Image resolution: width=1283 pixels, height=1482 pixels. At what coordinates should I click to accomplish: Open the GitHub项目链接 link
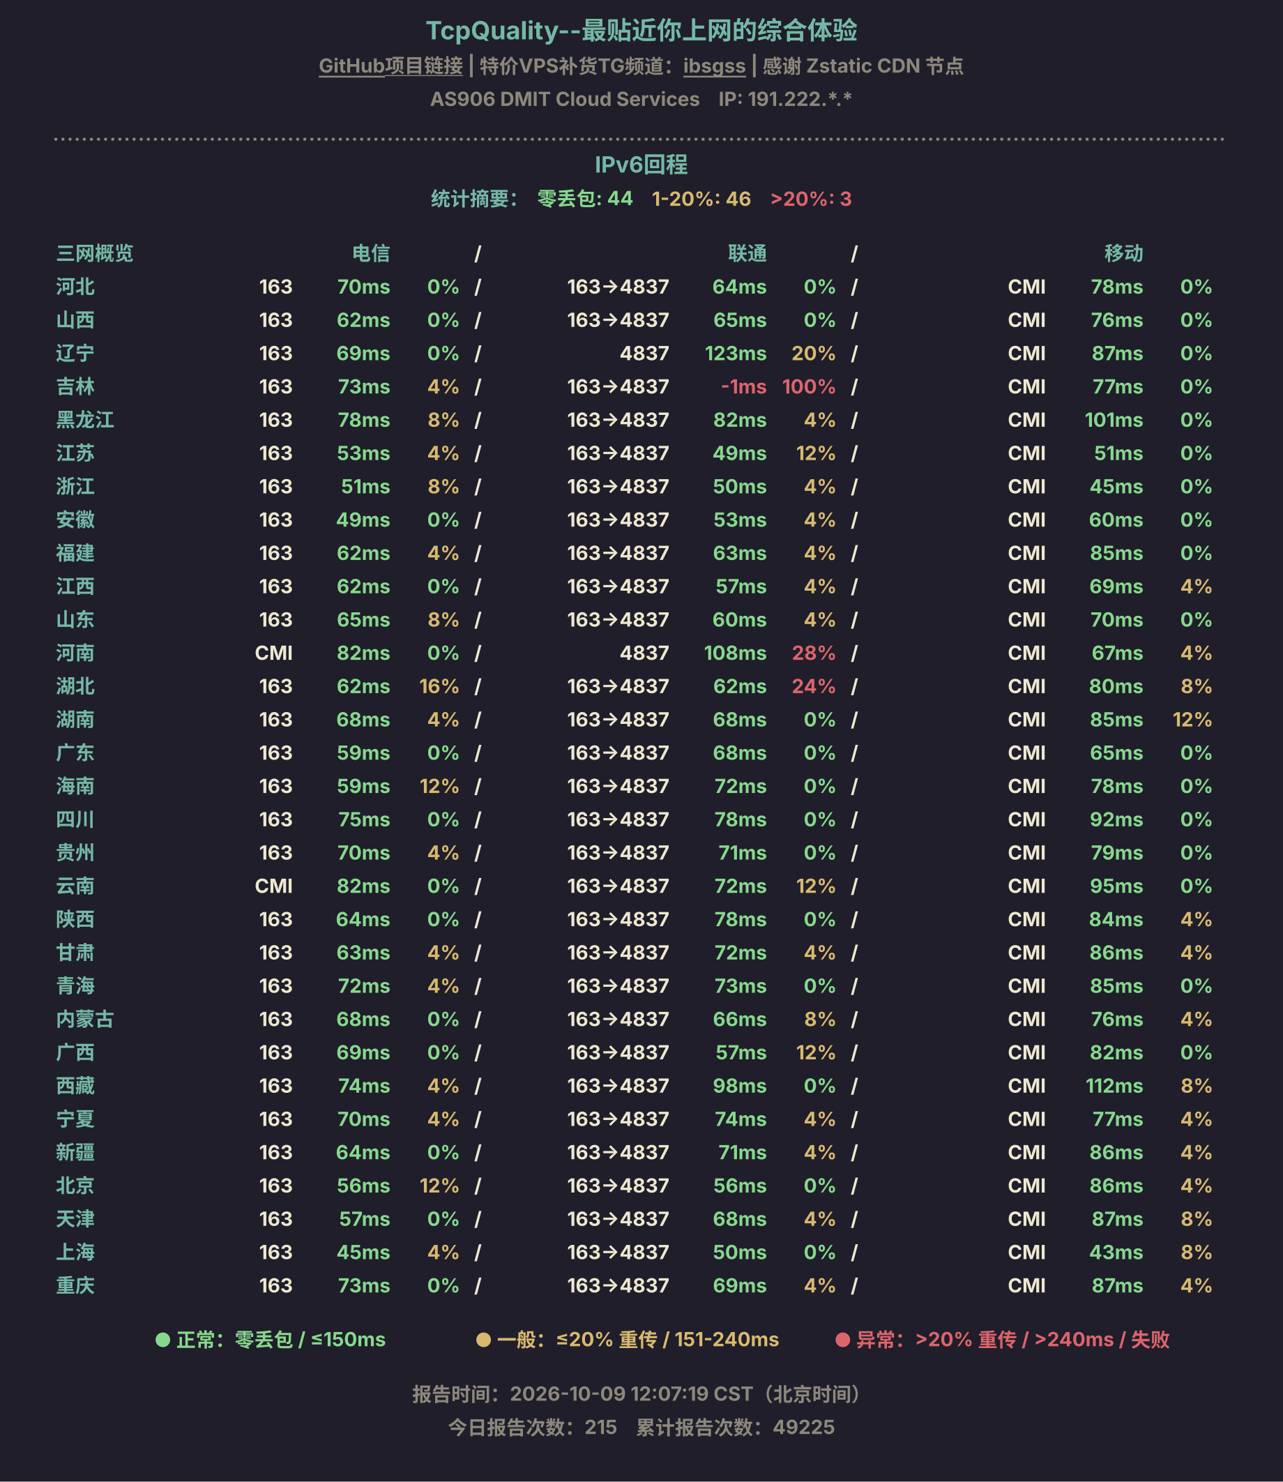(x=390, y=66)
